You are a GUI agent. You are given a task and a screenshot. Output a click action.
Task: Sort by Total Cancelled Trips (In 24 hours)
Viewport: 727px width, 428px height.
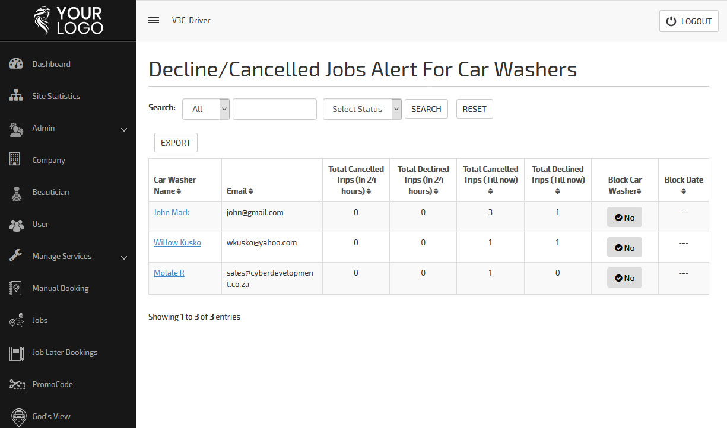click(369, 191)
